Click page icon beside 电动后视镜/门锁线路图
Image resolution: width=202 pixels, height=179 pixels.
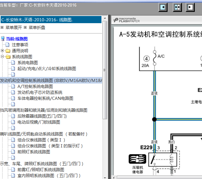pos(13,122)
